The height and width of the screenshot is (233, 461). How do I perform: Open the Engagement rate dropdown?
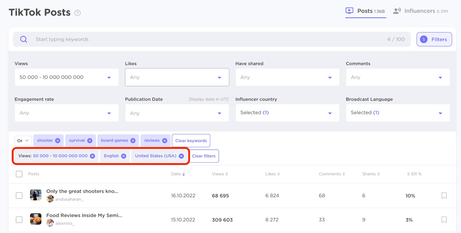67,113
